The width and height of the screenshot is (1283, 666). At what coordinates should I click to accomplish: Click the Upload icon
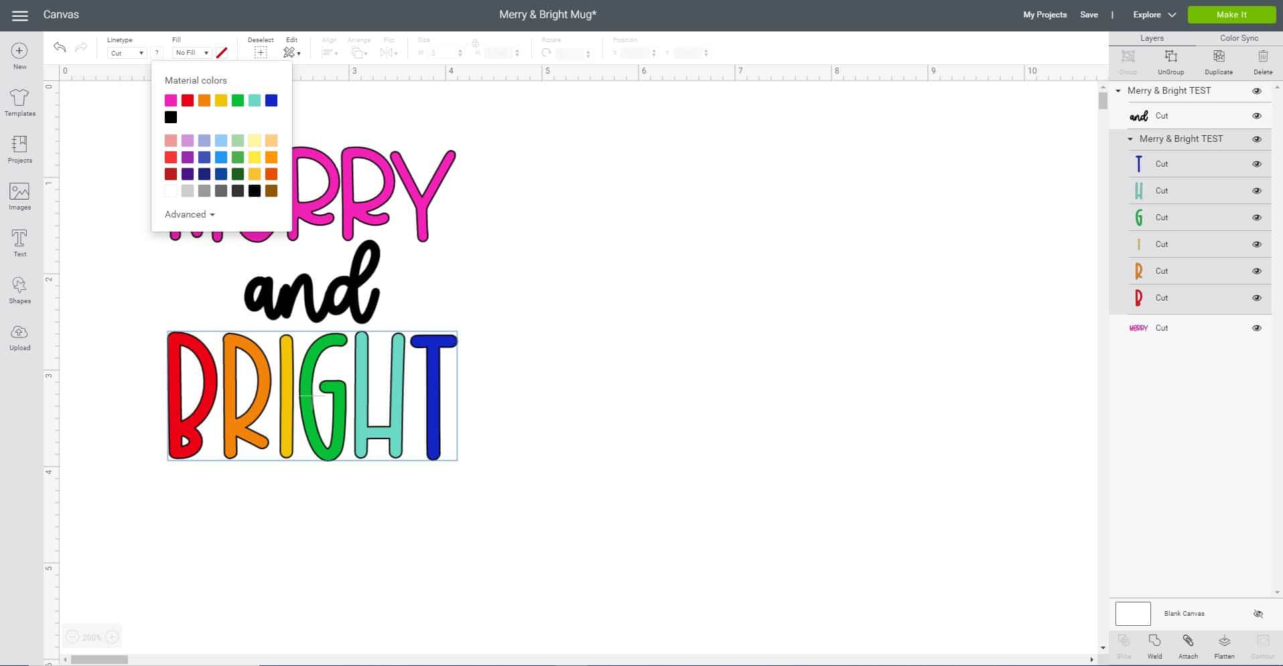tap(19, 332)
